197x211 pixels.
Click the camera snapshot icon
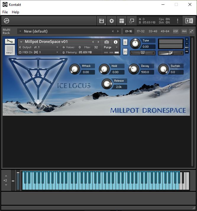107,42
